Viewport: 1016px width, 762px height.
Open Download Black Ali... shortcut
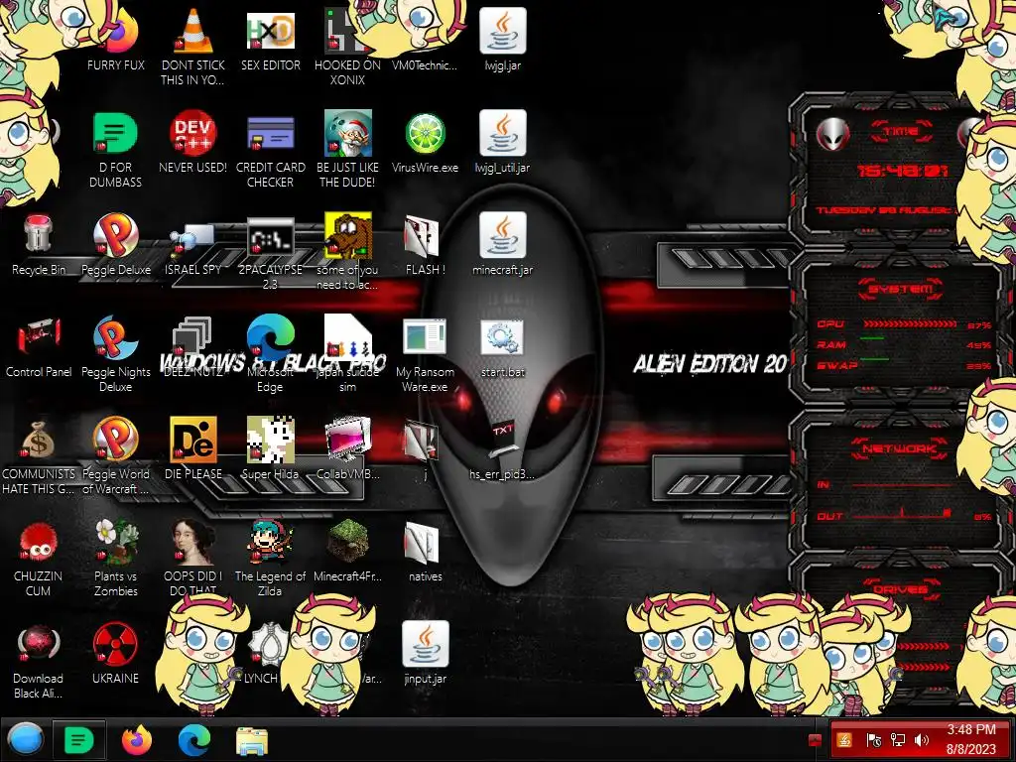tap(39, 644)
